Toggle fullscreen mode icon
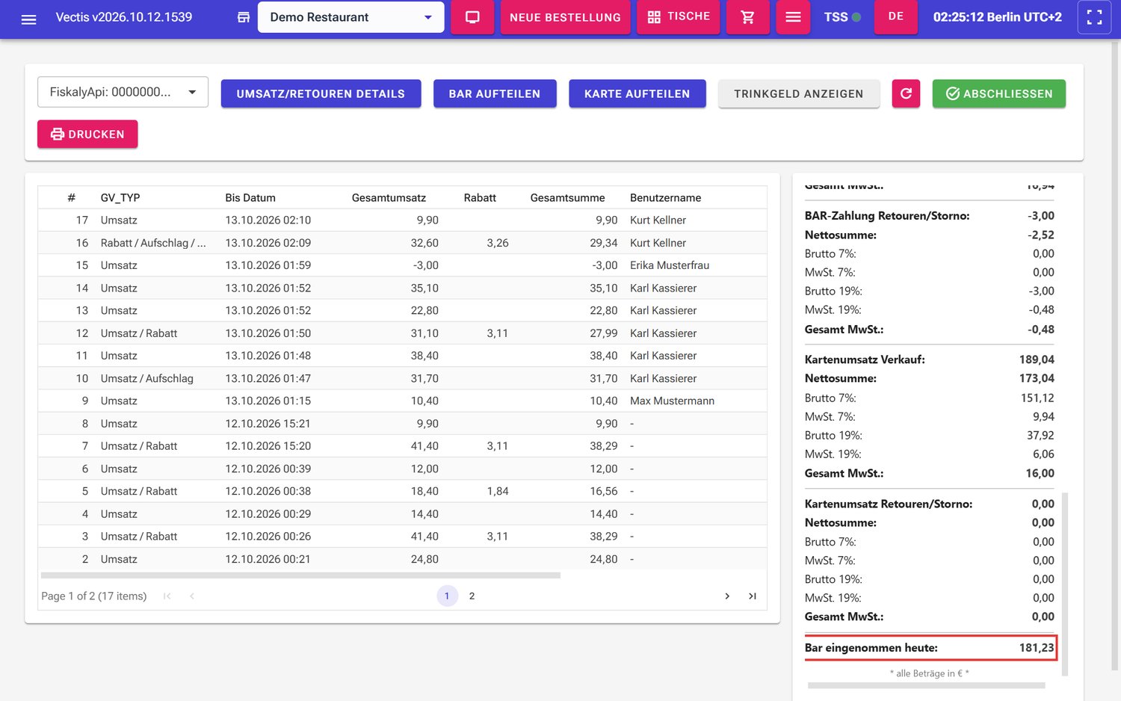This screenshot has width=1121, height=701. click(x=1094, y=17)
